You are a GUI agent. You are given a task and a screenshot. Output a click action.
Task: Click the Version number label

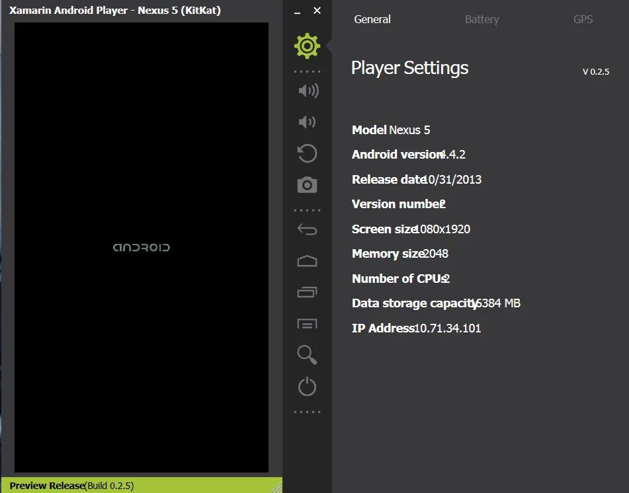coord(396,204)
